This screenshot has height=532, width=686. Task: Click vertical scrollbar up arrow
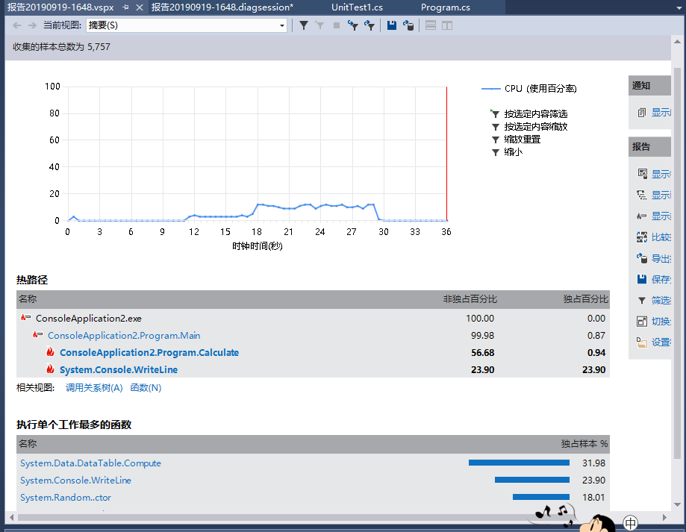click(678, 42)
